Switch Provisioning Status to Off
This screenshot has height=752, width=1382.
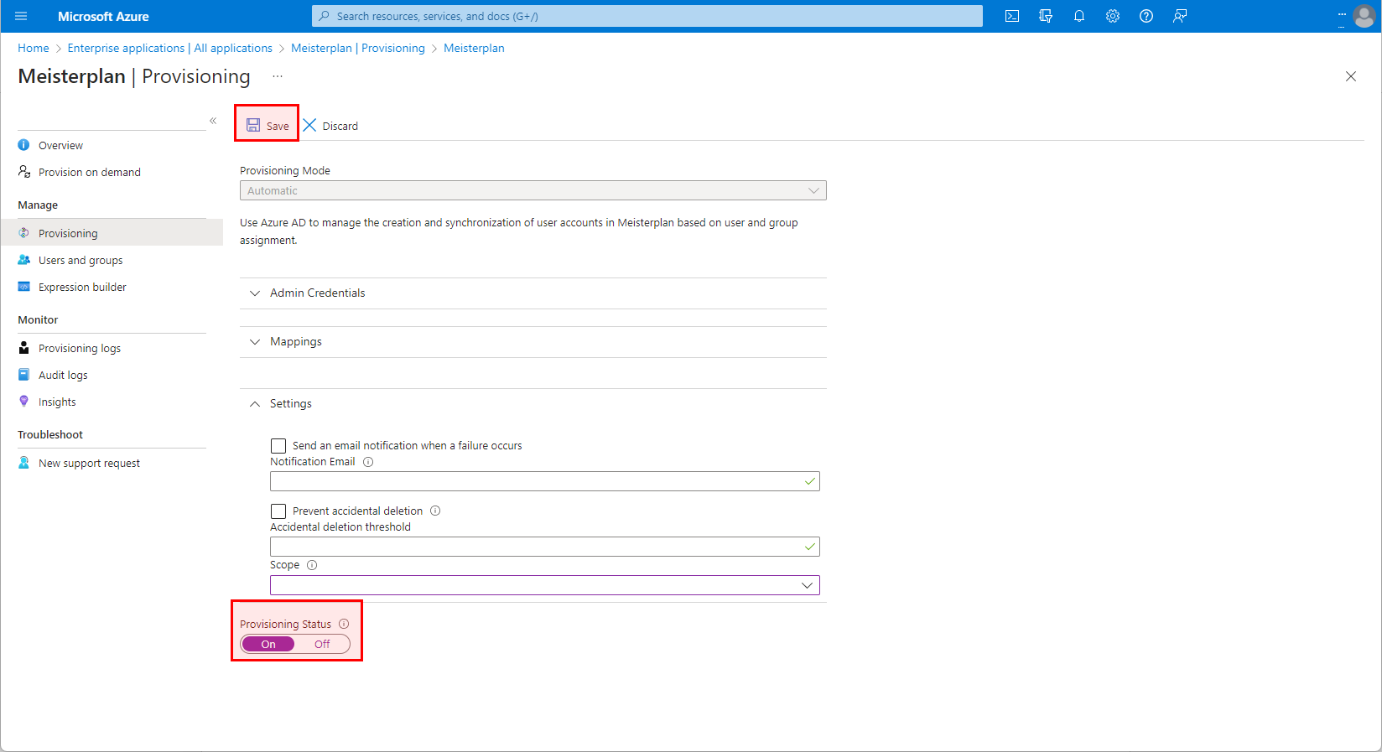tap(322, 644)
